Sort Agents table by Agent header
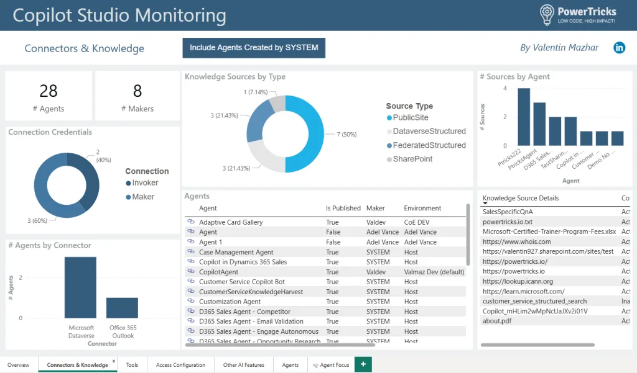 coord(208,208)
